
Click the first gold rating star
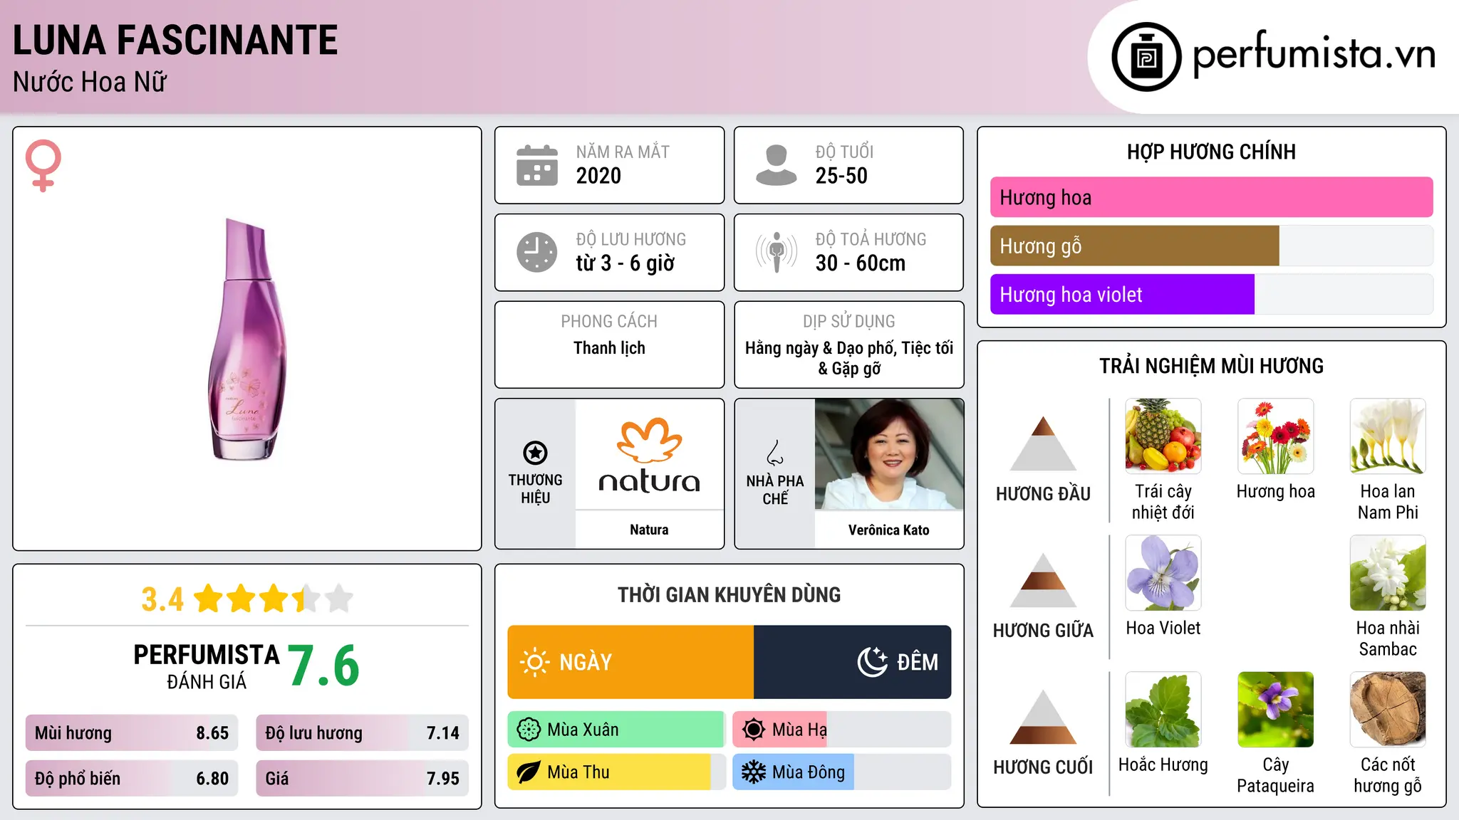pyautogui.click(x=209, y=598)
